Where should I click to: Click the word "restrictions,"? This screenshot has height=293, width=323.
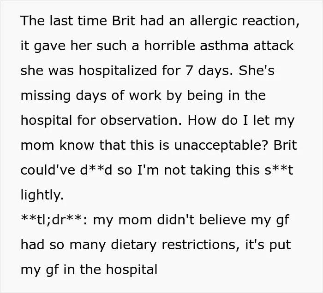click(x=201, y=245)
